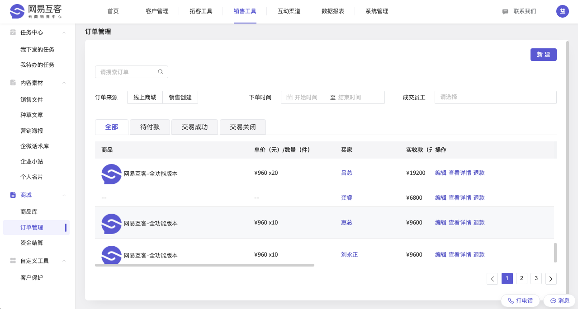Toggle the 线上商城 order source filter
The image size is (578, 309).
click(145, 97)
